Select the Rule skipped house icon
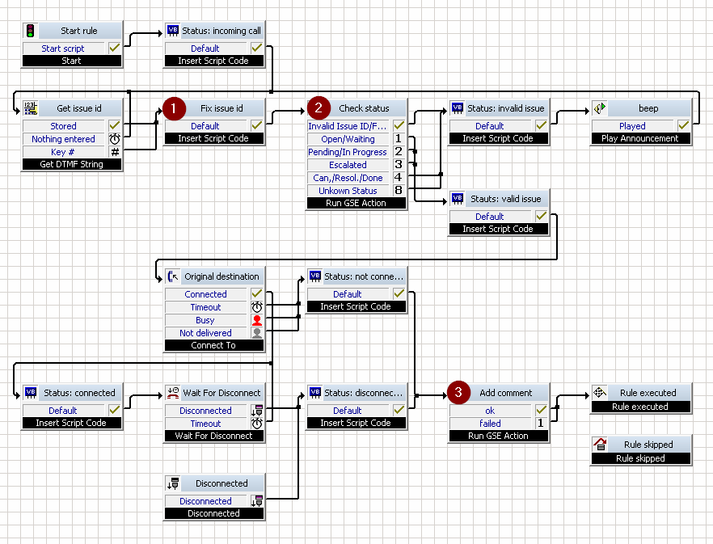 (x=600, y=444)
